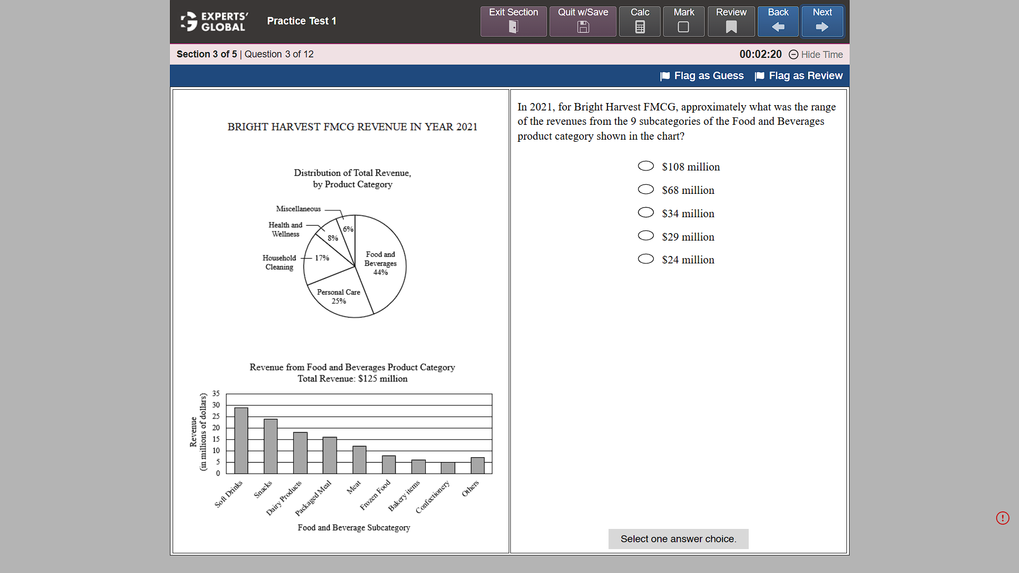This screenshot has width=1019, height=573.
Task: Select the $108 million answer choice
Action: pos(645,166)
